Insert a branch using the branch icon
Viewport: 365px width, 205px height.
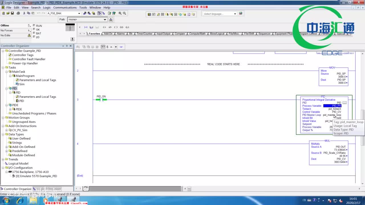91,27
